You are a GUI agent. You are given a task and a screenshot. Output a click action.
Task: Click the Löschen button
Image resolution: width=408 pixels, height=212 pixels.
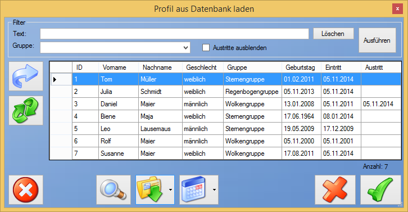tap(333, 34)
